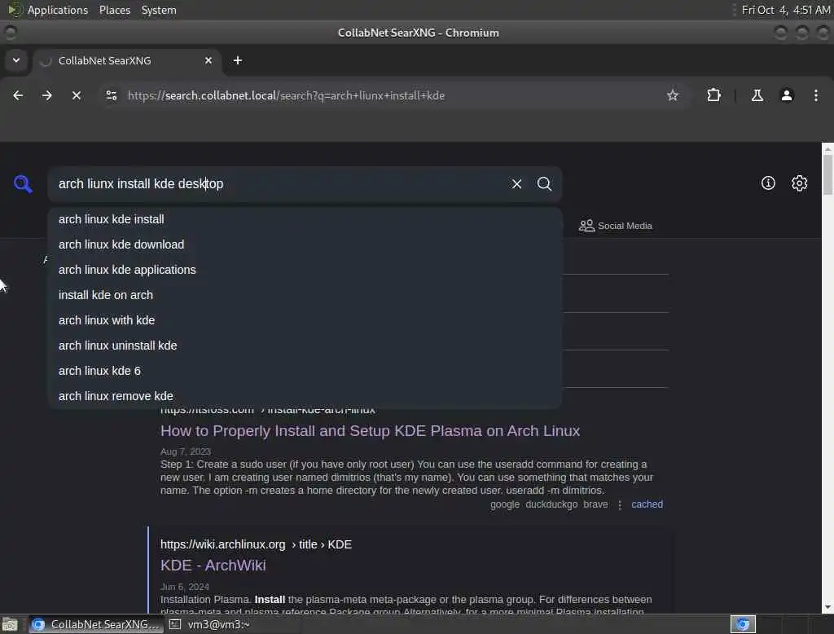Switch to CollabNet SearXNG taskbar window
The width and height of the screenshot is (834, 634).
tap(96, 624)
